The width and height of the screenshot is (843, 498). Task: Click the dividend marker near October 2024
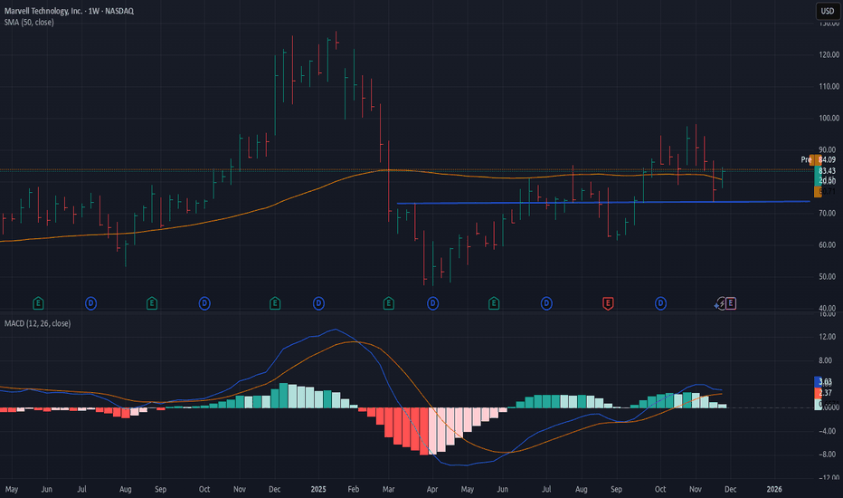204,302
